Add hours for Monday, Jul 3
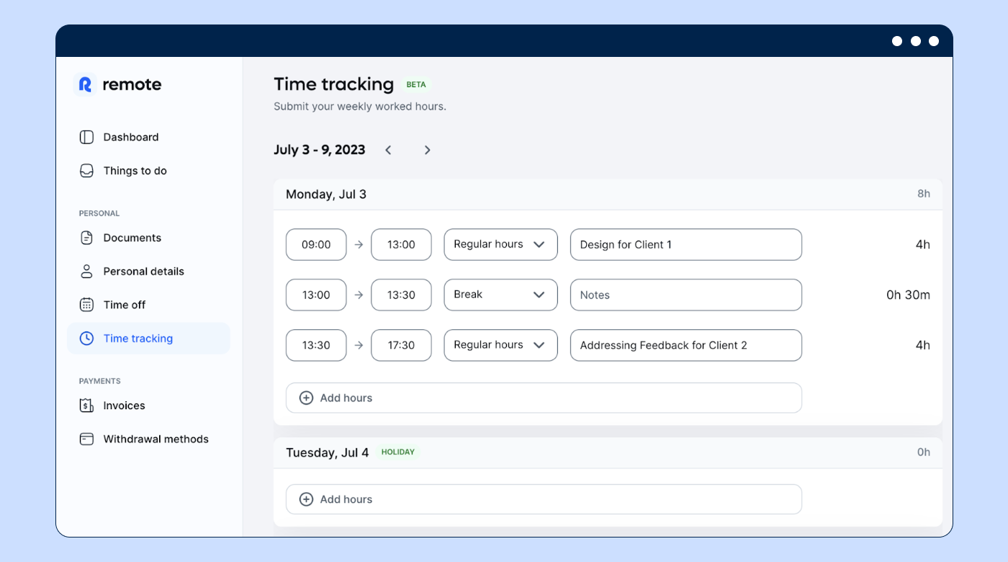This screenshot has height=562, width=1008. (544, 398)
